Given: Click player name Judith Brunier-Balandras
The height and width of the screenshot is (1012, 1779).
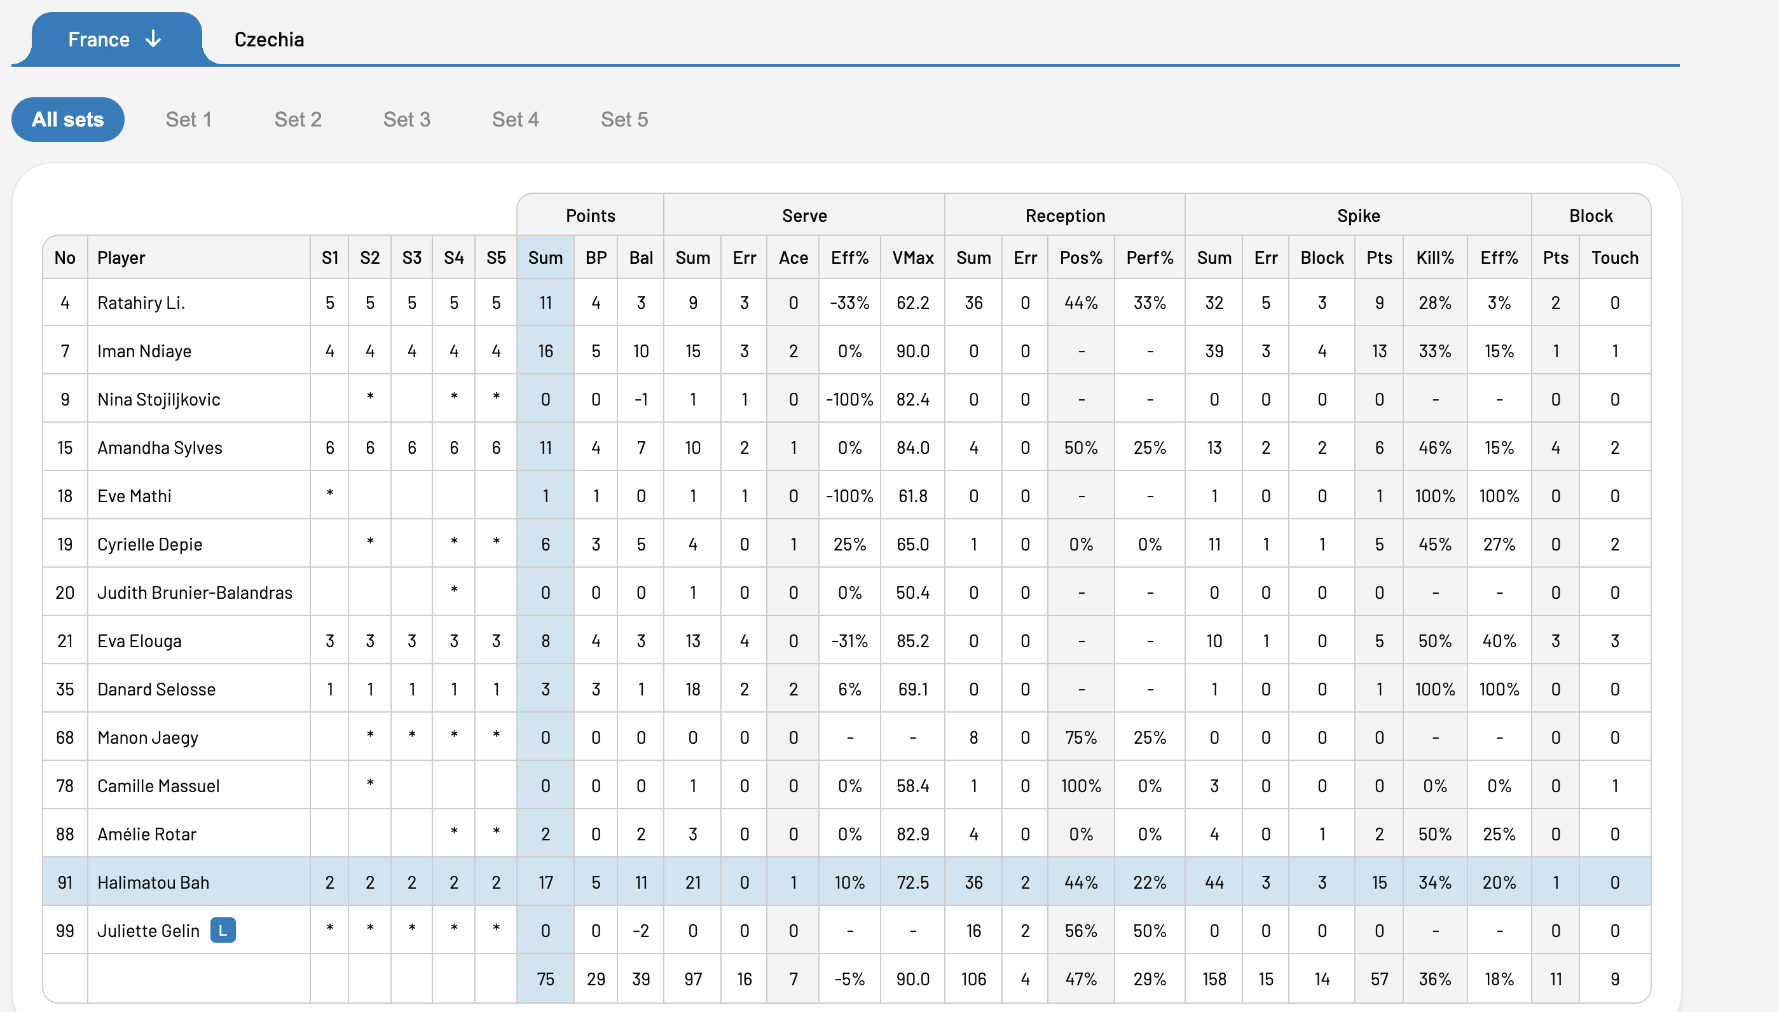Looking at the screenshot, I should point(195,592).
